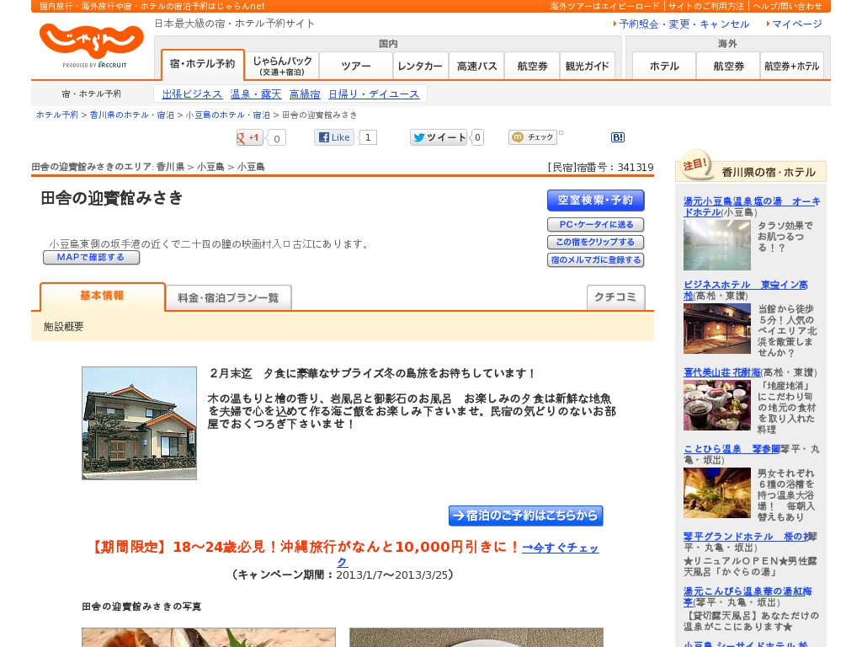
Task: Click the 花樹海 food dishes thumbnail
Action: pyautogui.click(x=717, y=405)
